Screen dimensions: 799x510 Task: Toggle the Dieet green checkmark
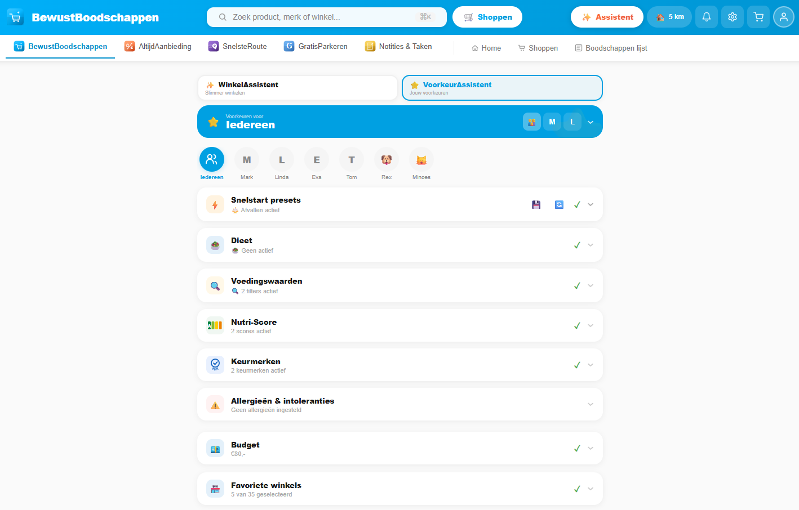[x=577, y=245]
